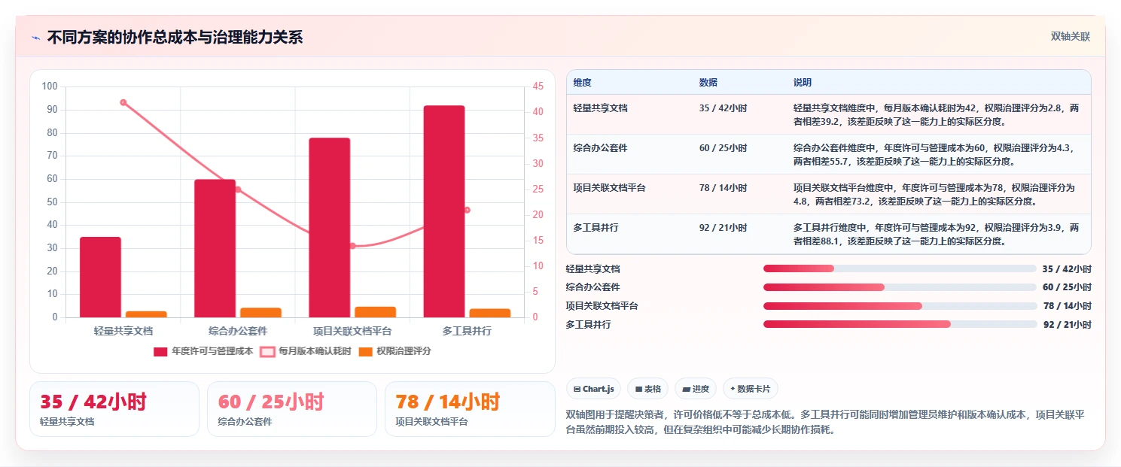Viewport: 1121px width, 467px height.
Task: Toggle 年度许可与管理成本 legend entry
Action: click(x=203, y=351)
